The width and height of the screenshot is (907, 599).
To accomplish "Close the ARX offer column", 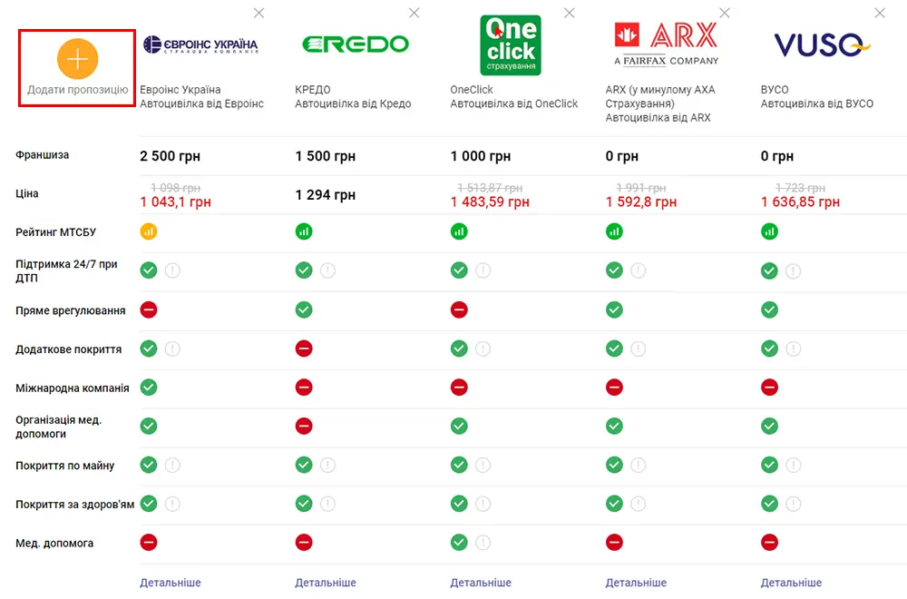I will click(x=725, y=13).
